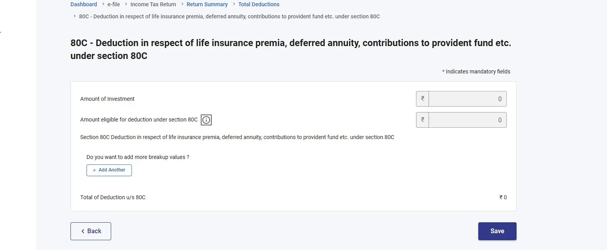Open the Return Summary breadcrumb link

click(207, 4)
